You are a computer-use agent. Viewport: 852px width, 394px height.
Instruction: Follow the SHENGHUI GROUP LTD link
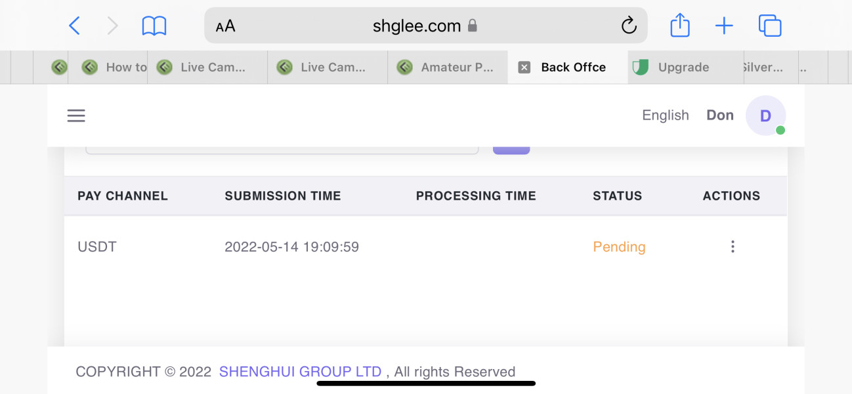(x=300, y=372)
